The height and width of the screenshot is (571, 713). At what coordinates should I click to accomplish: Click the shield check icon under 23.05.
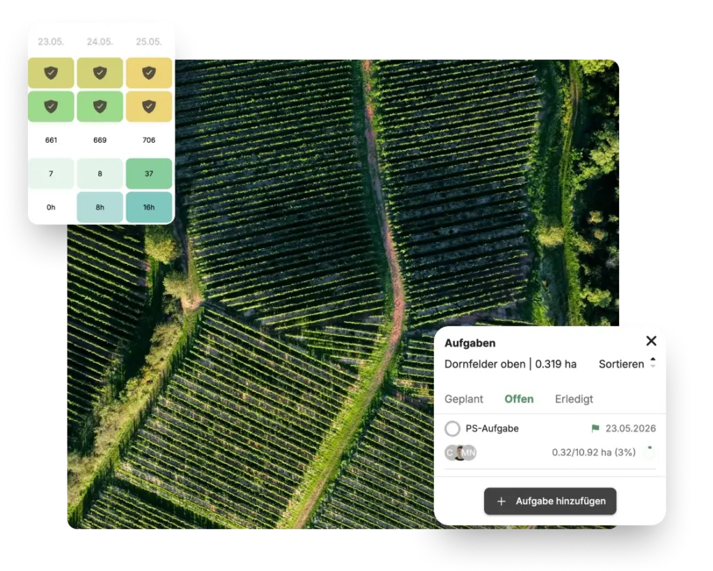click(51, 72)
